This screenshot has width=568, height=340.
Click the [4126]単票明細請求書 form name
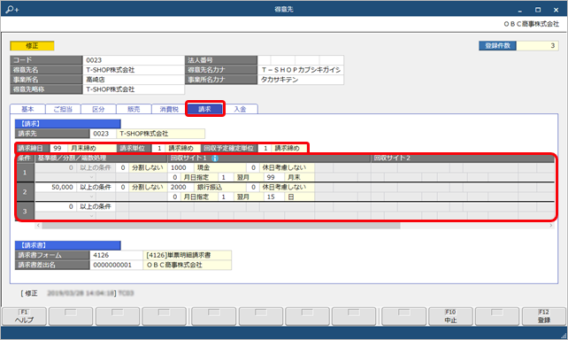coord(188,255)
